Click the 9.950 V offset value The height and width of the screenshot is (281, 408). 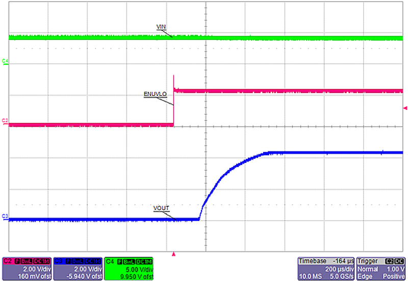tap(137, 276)
